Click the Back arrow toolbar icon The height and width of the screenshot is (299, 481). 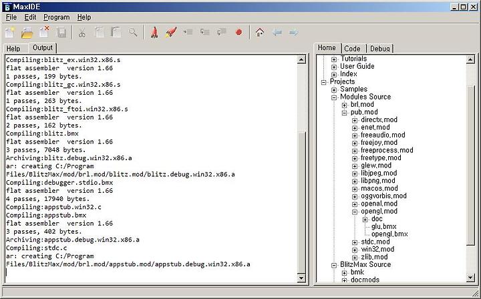(277, 32)
